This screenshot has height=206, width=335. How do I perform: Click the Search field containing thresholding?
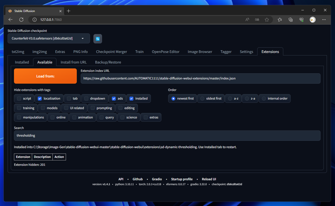(x=167, y=135)
